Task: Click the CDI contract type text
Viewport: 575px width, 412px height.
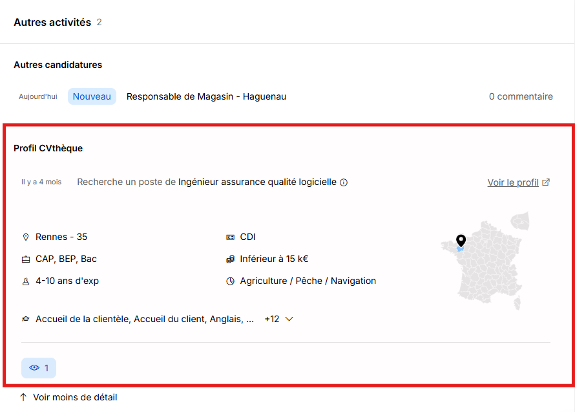Action: 247,237
